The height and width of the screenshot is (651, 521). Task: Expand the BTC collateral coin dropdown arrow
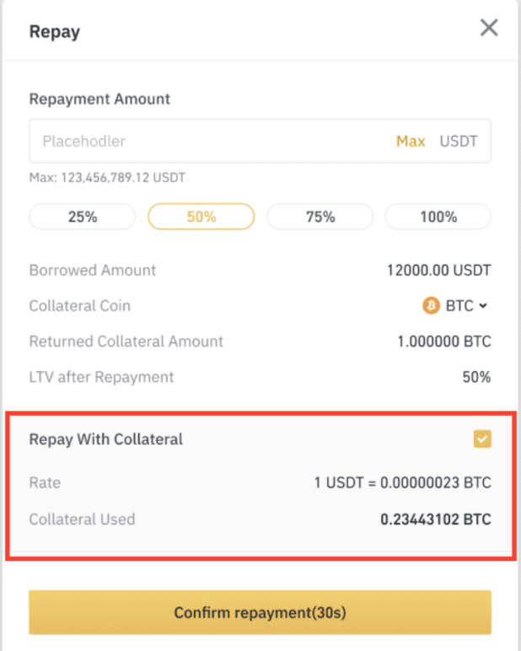click(482, 306)
